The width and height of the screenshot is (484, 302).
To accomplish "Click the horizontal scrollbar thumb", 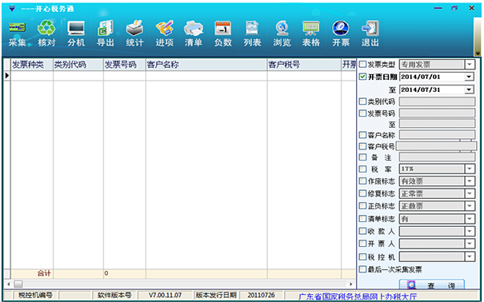I will 18,284.
